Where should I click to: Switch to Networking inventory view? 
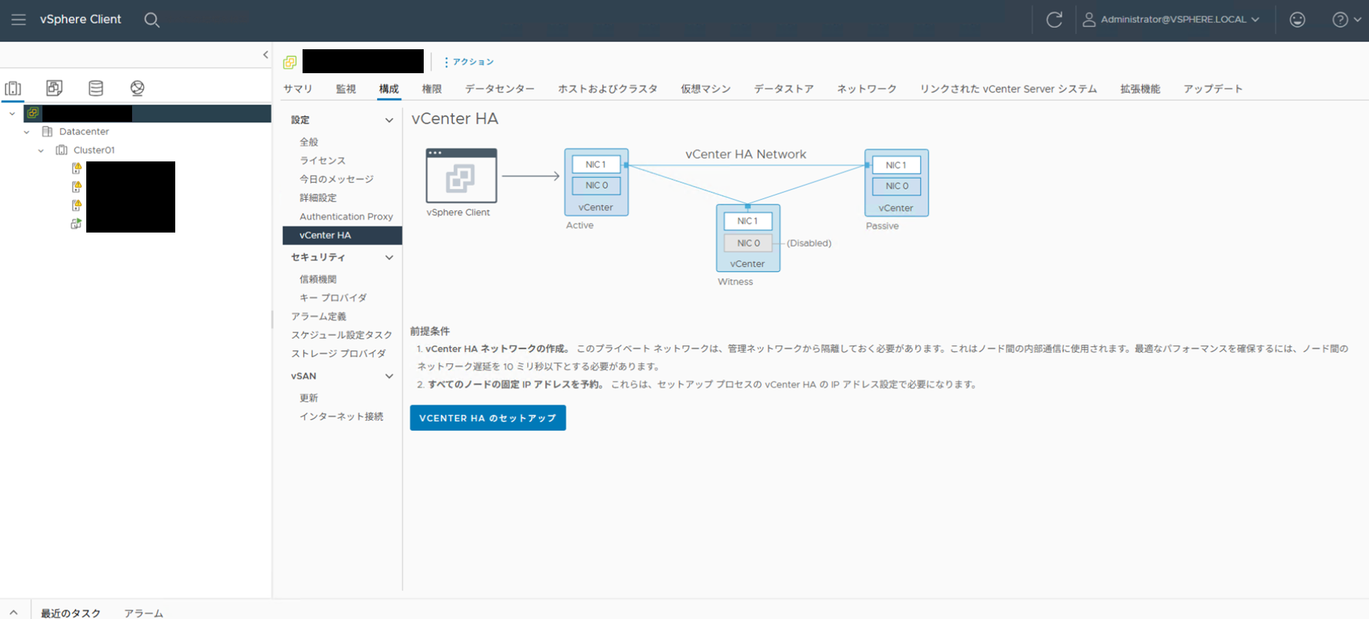pos(137,88)
